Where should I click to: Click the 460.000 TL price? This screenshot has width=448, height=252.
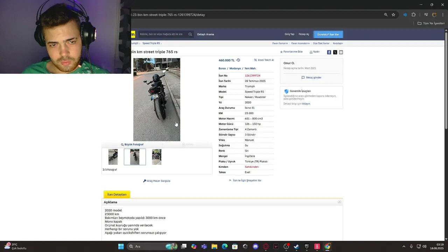pos(226,60)
